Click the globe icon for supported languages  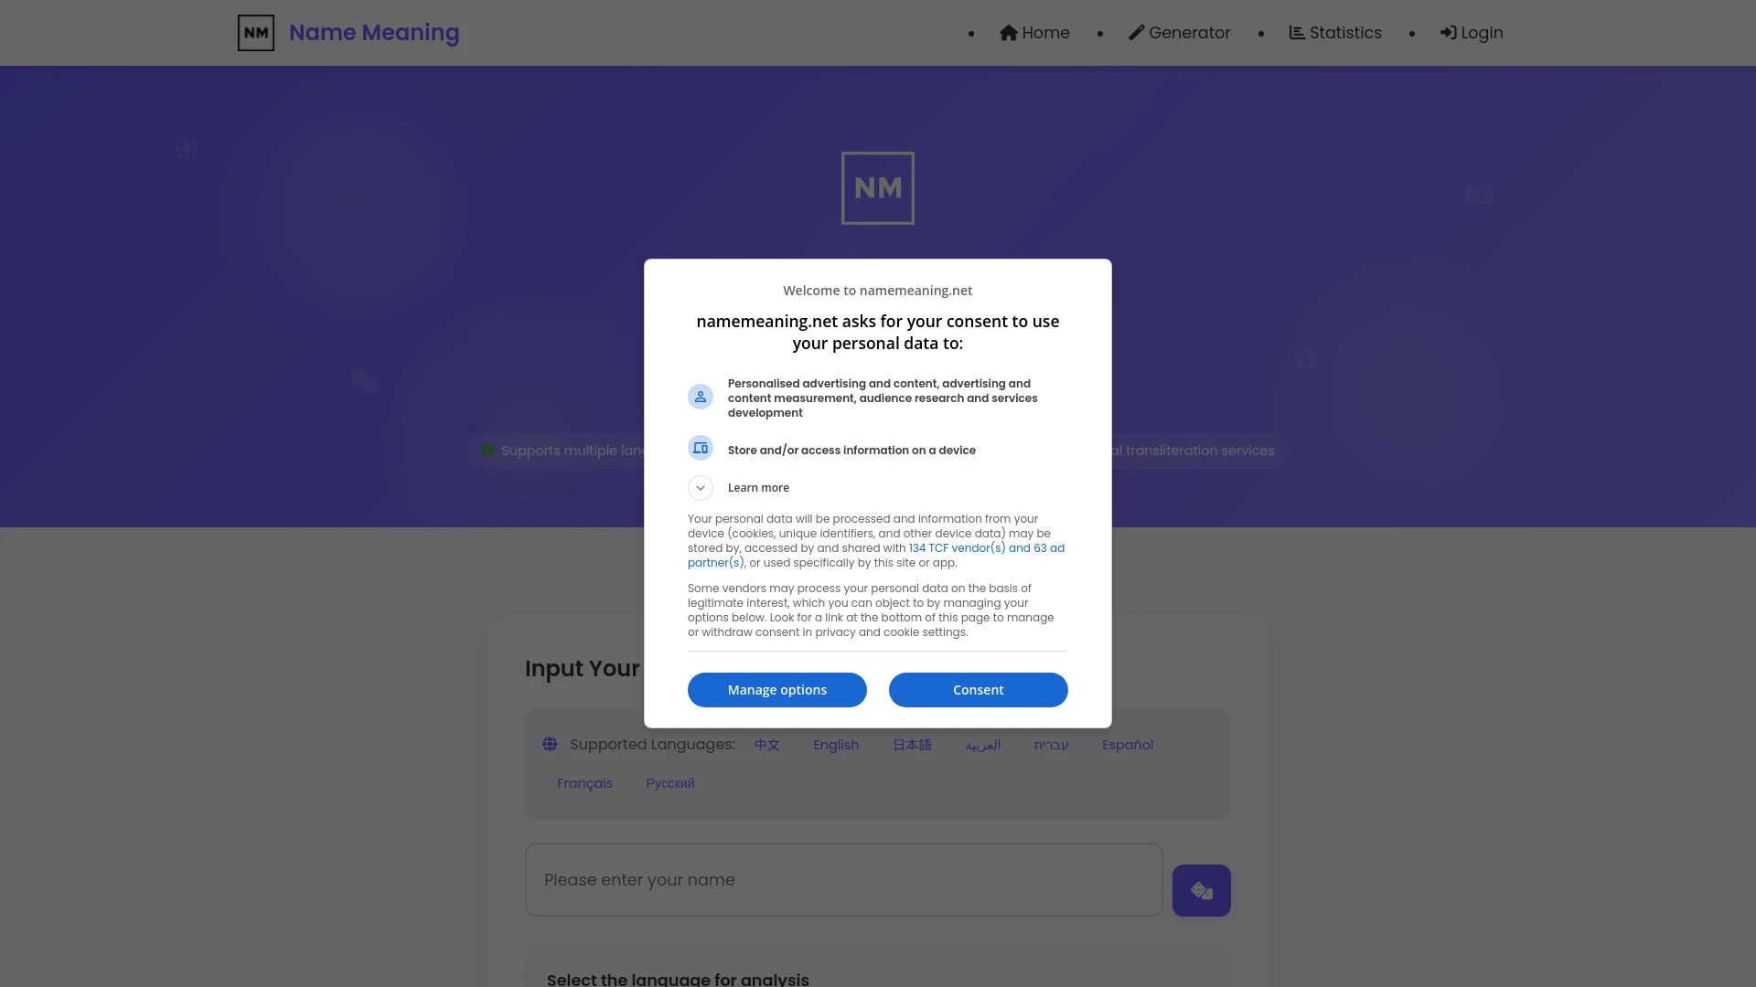(x=549, y=744)
